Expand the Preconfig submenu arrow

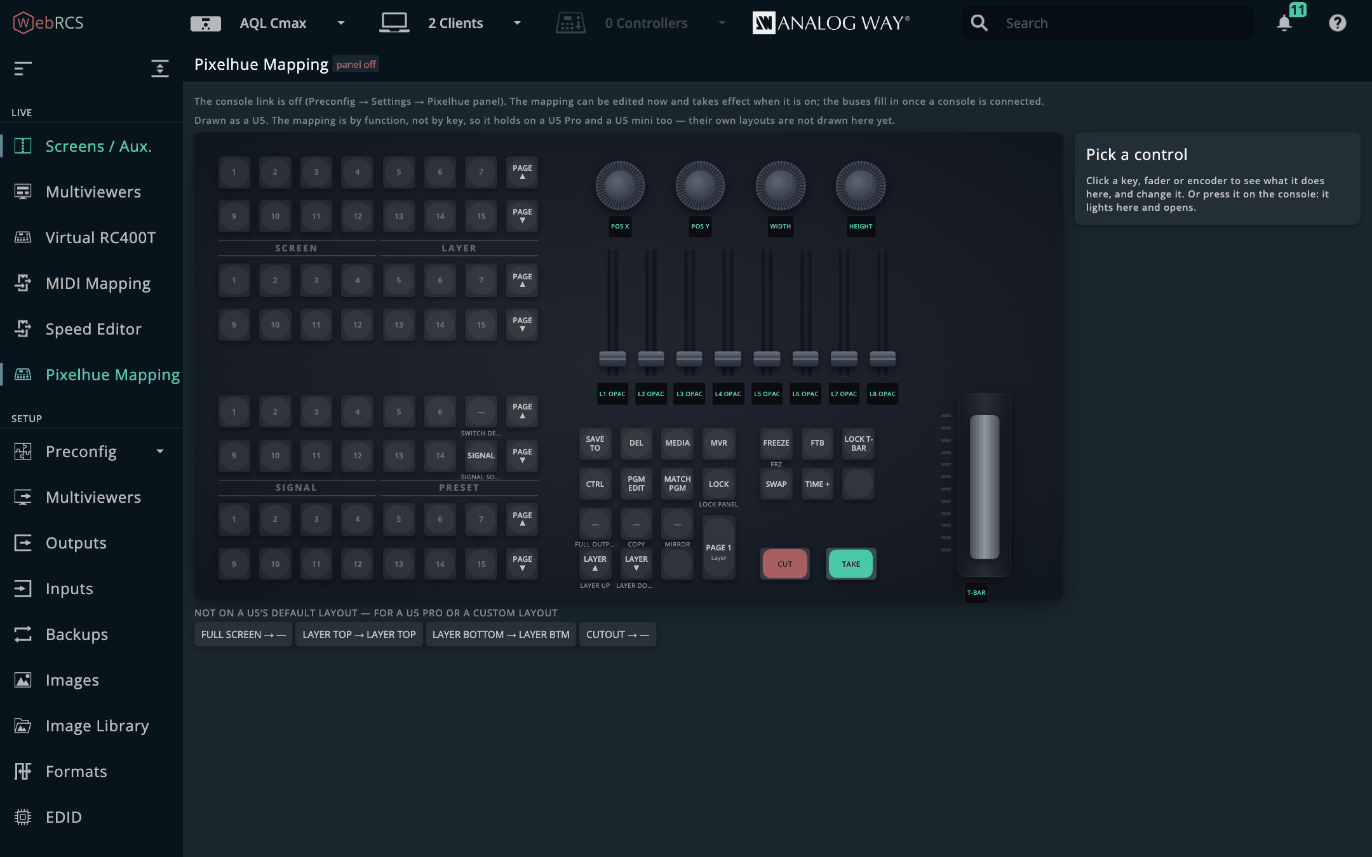(x=160, y=451)
